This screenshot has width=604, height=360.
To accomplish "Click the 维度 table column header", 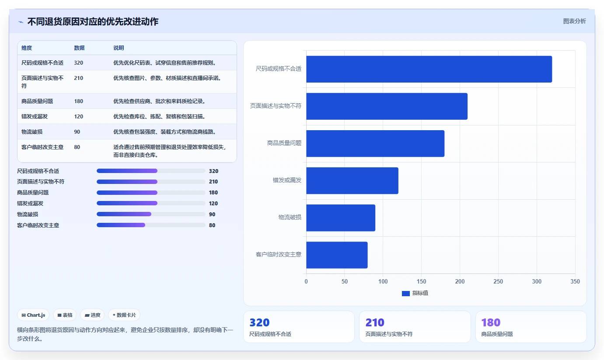I will click(x=27, y=48).
